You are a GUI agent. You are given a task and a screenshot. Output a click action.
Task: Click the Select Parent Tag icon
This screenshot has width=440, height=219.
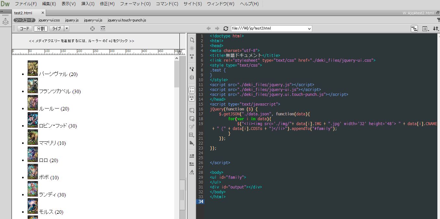[x=192, y=69]
